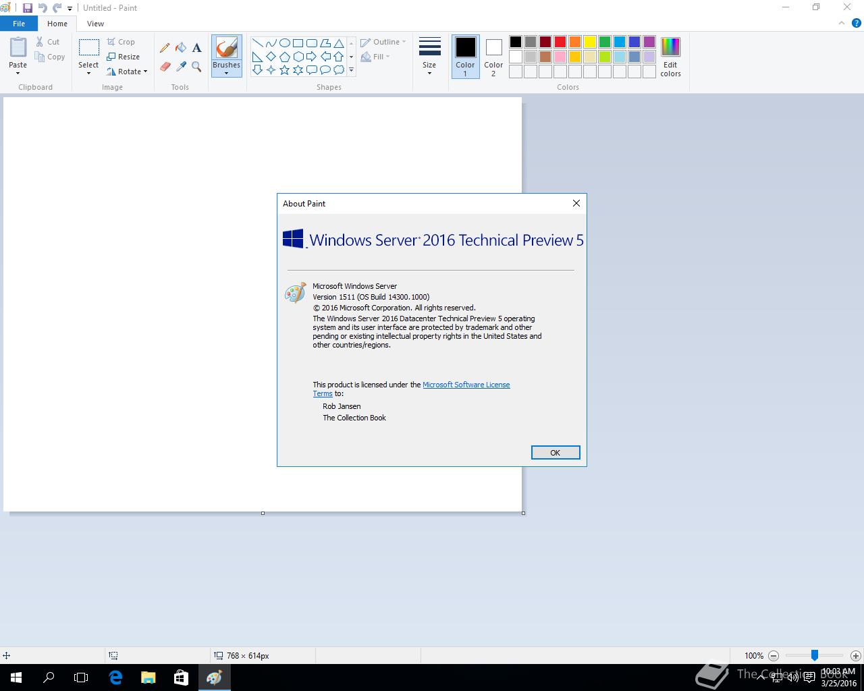
Task: Select the Eraser tool
Action: tap(165, 66)
